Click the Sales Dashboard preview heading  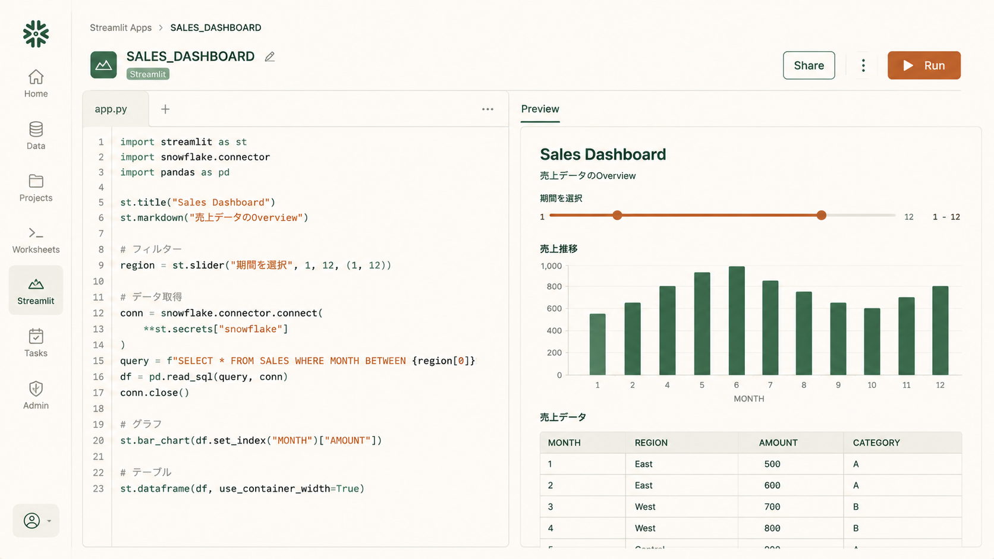click(x=603, y=154)
